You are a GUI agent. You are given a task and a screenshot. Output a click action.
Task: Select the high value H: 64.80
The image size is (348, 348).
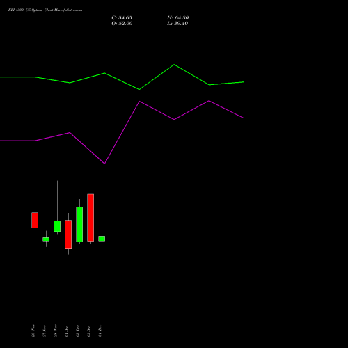tap(177, 18)
